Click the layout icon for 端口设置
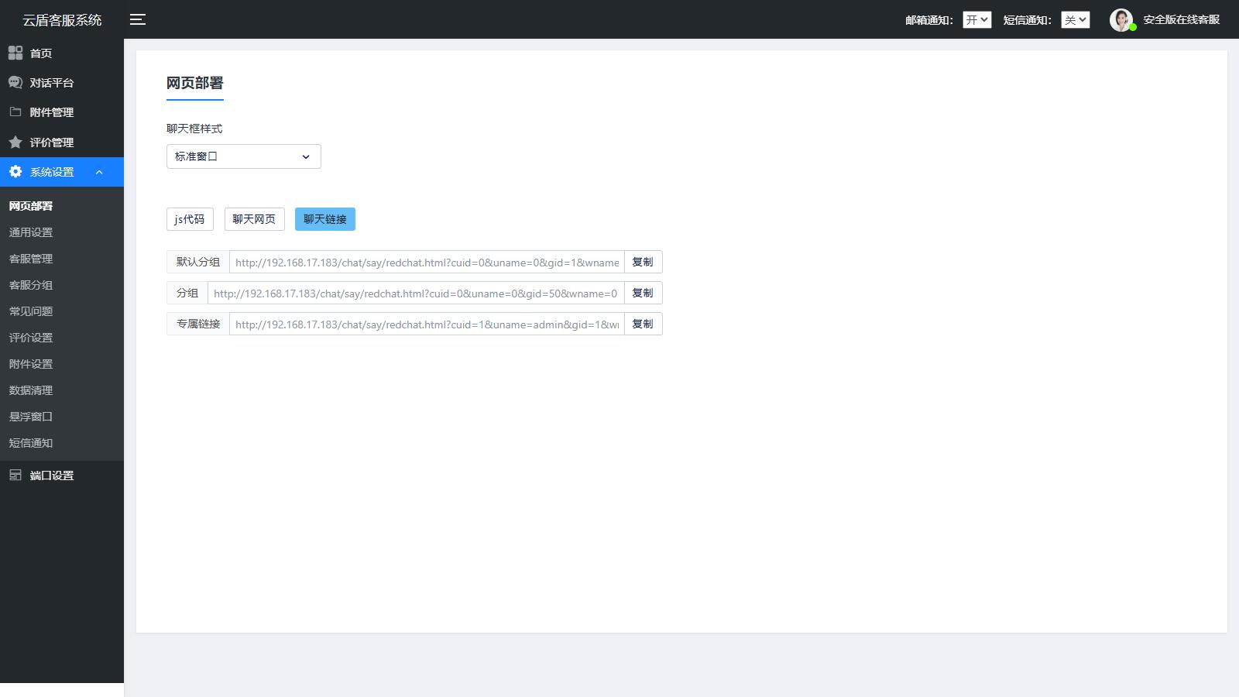 click(15, 475)
